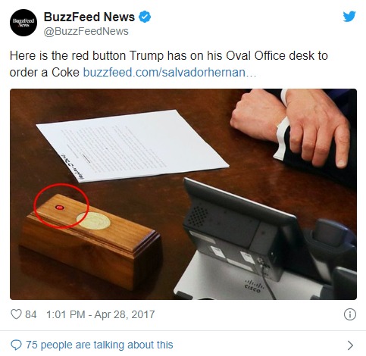The height and width of the screenshot is (356, 366).
Task: Open the BuzzFeed News display name
Action: click(x=89, y=17)
